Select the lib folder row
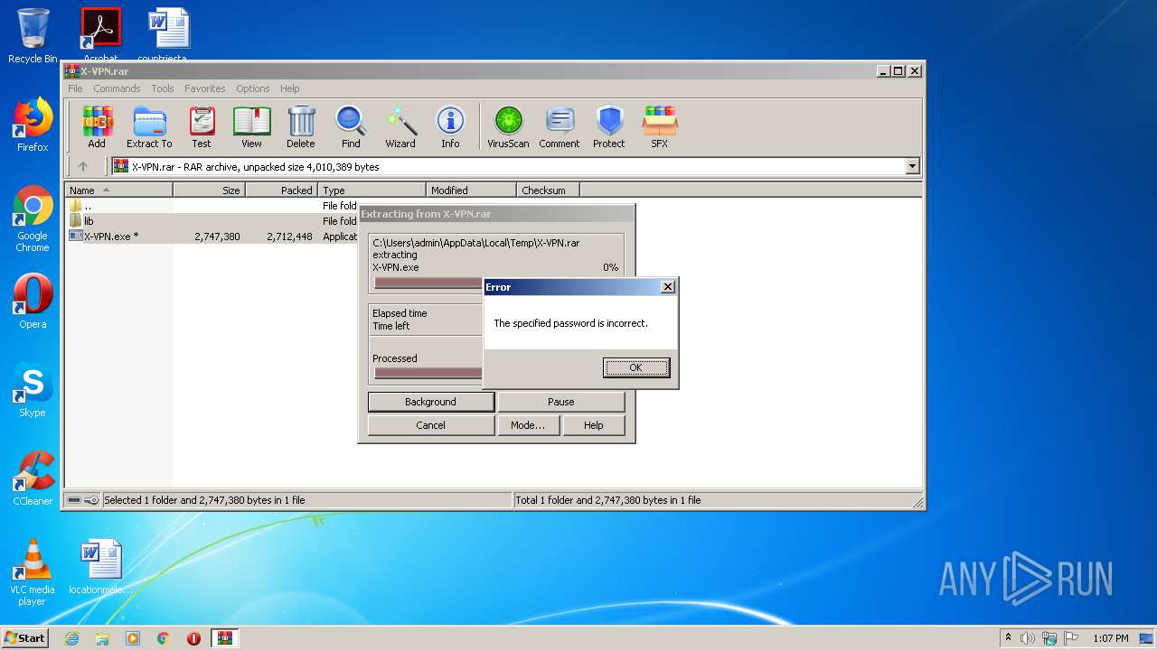This screenshot has width=1157, height=650. tap(212, 221)
